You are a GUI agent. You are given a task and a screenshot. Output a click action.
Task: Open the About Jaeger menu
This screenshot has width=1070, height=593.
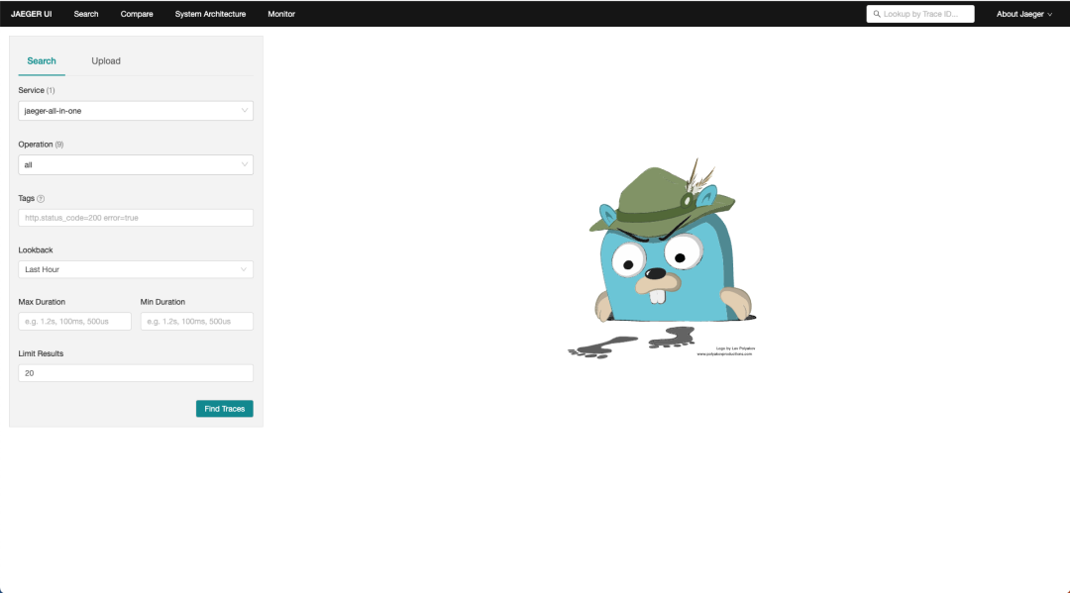pos(1023,14)
